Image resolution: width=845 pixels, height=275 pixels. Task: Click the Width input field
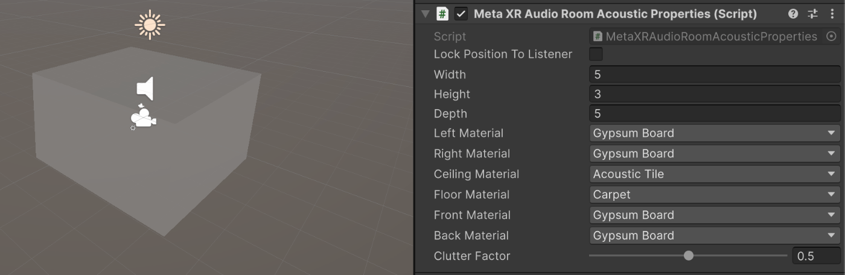coord(715,75)
